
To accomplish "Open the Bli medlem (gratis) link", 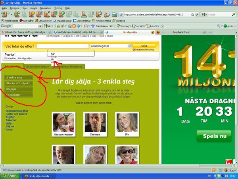I will [x=17, y=111].
